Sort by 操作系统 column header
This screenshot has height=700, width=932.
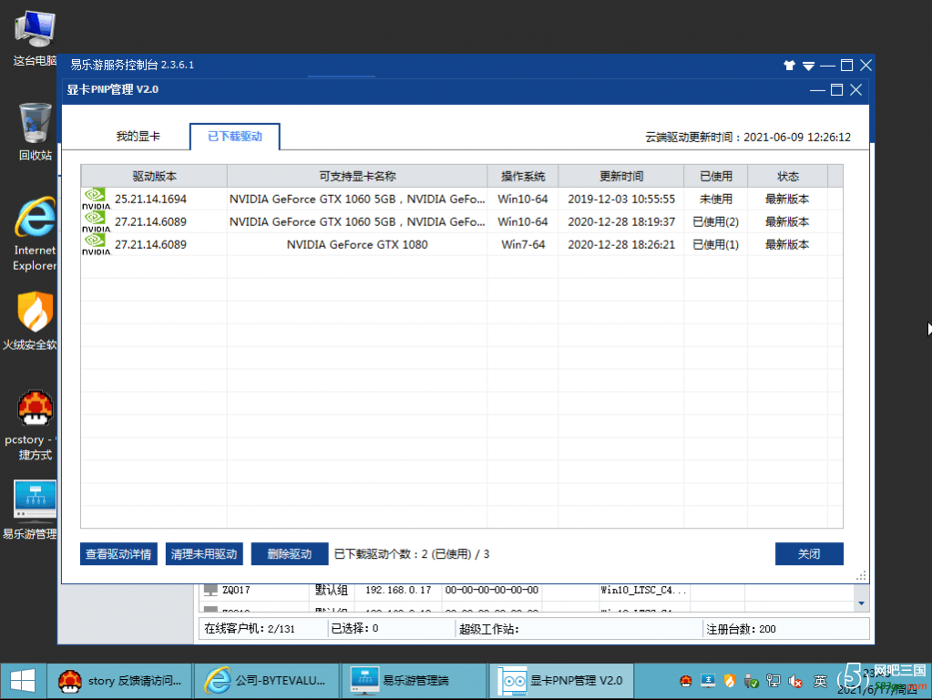click(x=522, y=176)
